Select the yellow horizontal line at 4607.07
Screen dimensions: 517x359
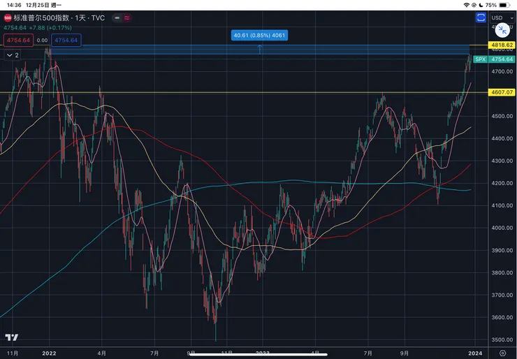click(x=244, y=92)
